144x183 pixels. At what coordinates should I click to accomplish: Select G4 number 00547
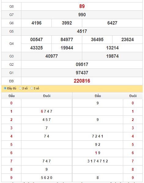click(36, 40)
